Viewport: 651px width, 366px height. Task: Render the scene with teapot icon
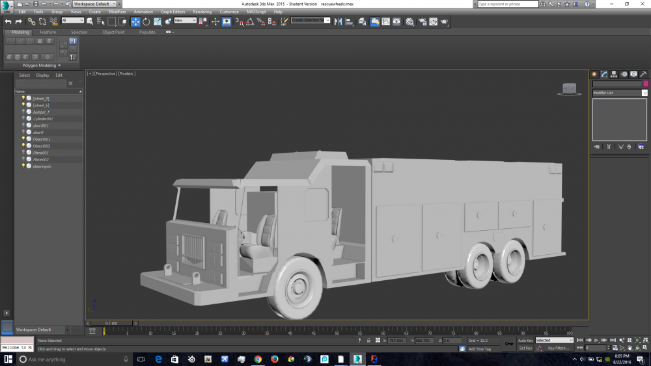444,21
